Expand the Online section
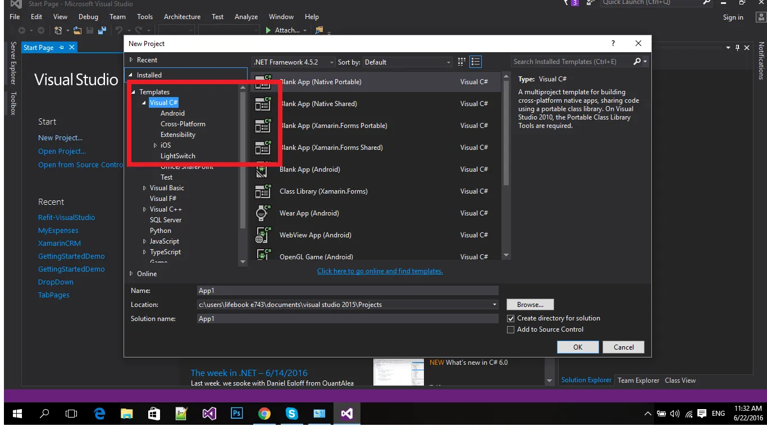Screen dimensions: 767x431 click(x=131, y=274)
